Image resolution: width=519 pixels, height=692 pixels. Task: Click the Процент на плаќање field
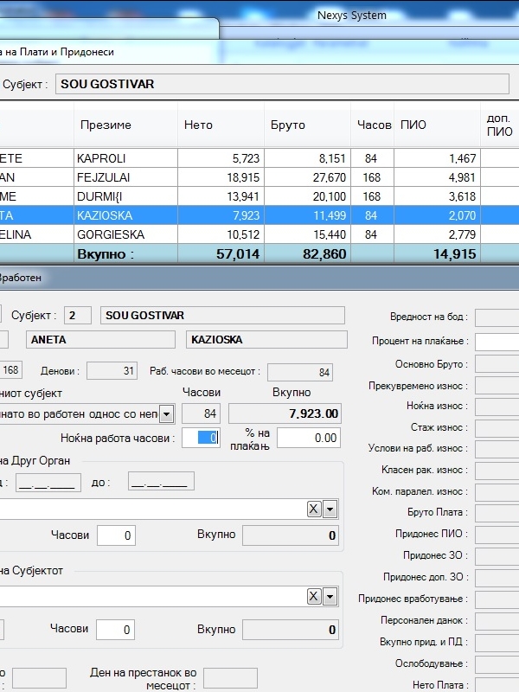point(497,341)
